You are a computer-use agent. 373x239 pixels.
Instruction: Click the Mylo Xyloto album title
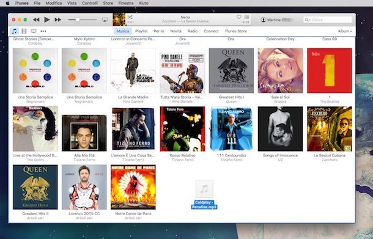pyautogui.click(x=84, y=39)
